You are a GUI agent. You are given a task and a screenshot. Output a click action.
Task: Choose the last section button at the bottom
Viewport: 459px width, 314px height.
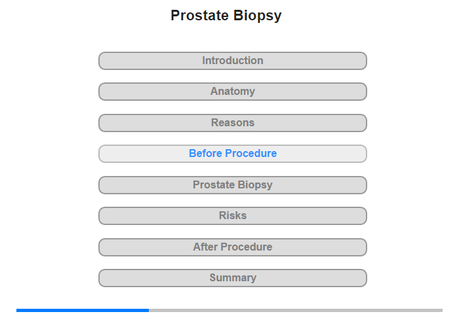point(233,278)
